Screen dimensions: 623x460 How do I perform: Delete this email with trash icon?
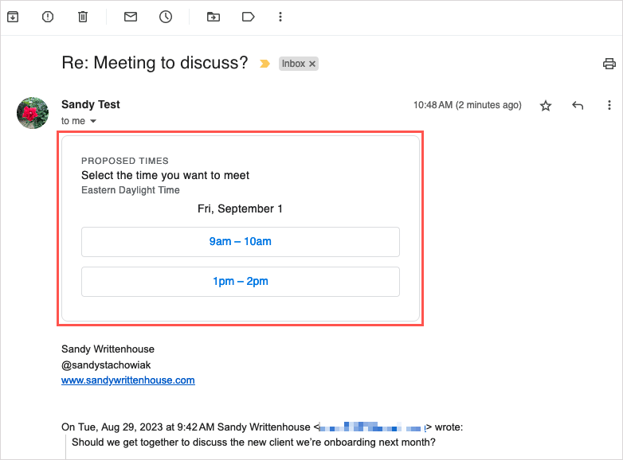point(83,17)
